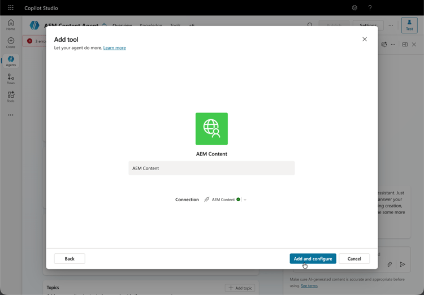Viewport: 424px width, 295px height.
Task: Expand the Connection dropdown chevron
Action: pyautogui.click(x=245, y=200)
